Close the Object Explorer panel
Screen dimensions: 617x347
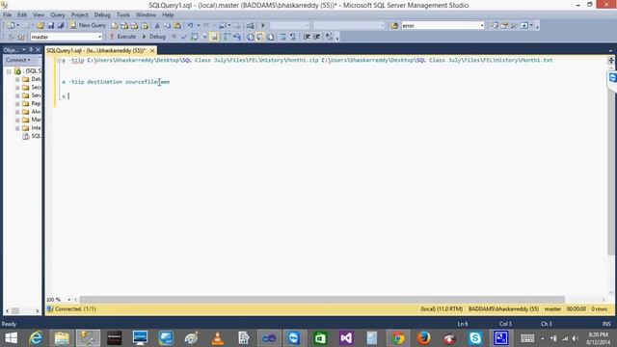[38, 49]
